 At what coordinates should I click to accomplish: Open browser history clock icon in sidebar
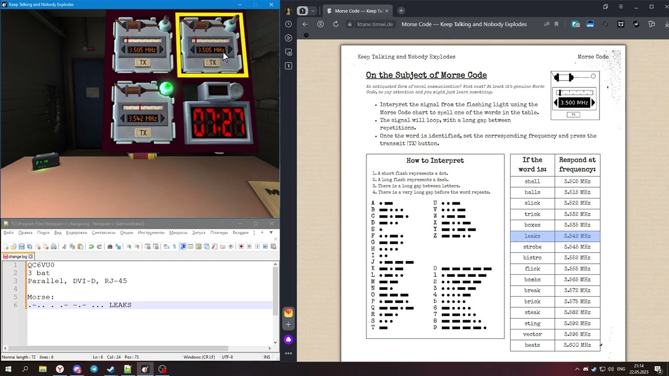[289, 24]
